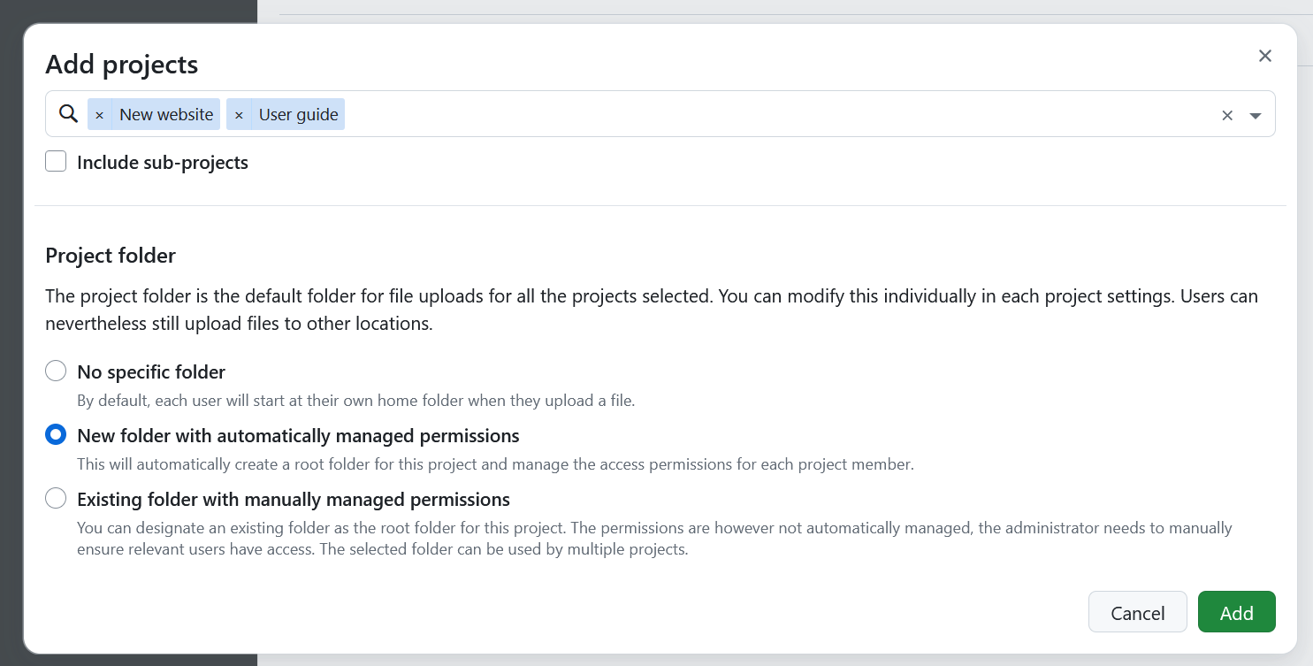
Task: Open the project selection dropdown arrow
Action: pyautogui.click(x=1256, y=116)
